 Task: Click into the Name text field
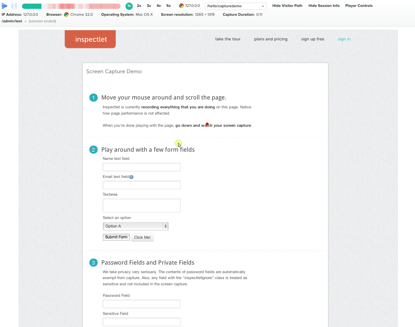[142, 167]
